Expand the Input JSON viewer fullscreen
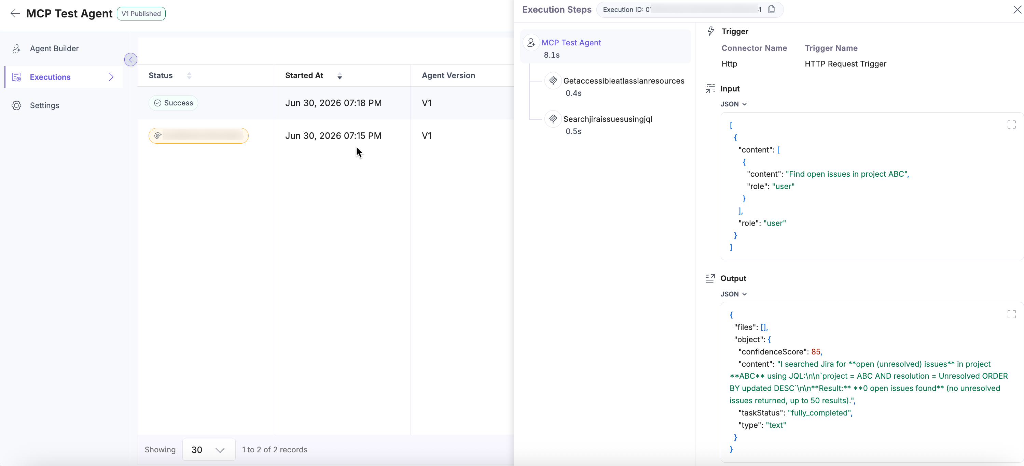 pyautogui.click(x=1012, y=125)
